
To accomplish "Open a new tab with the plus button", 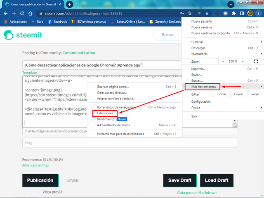I will 70,5.
